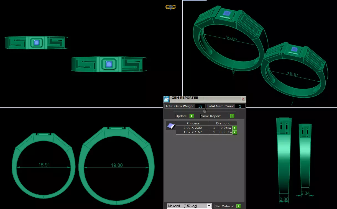Click the Diamond column header
This screenshot has width=337, height=209.
click(x=223, y=123)
